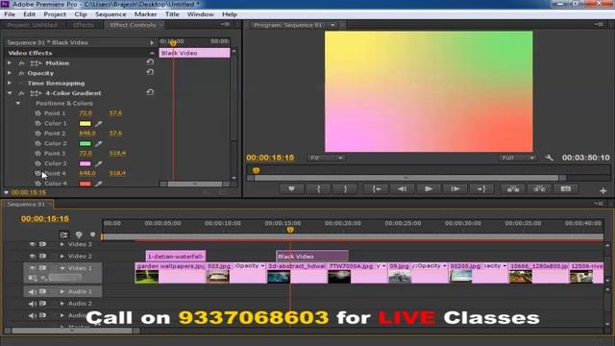The image size is (615, 346).
Task: Toggle animation stopwatch for Point 1
Action: [37, 113]
